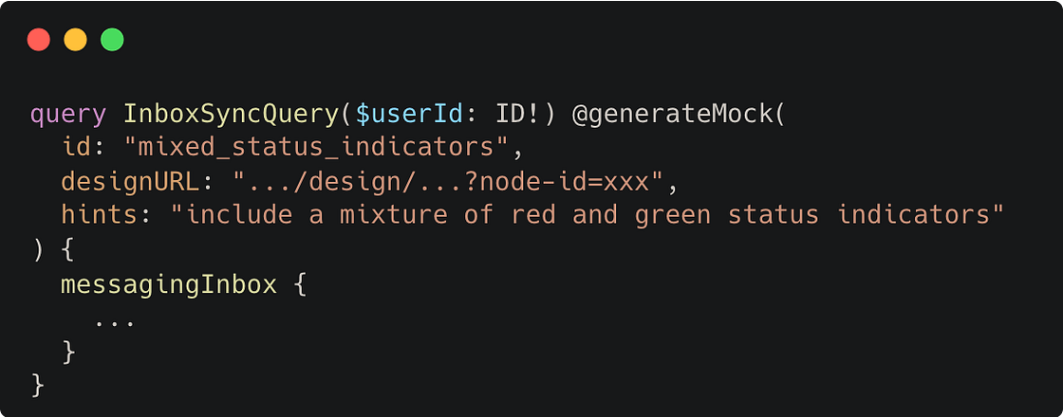Click the final closing brace of query
Viewport: 1063px width, 417px height.
38,385
